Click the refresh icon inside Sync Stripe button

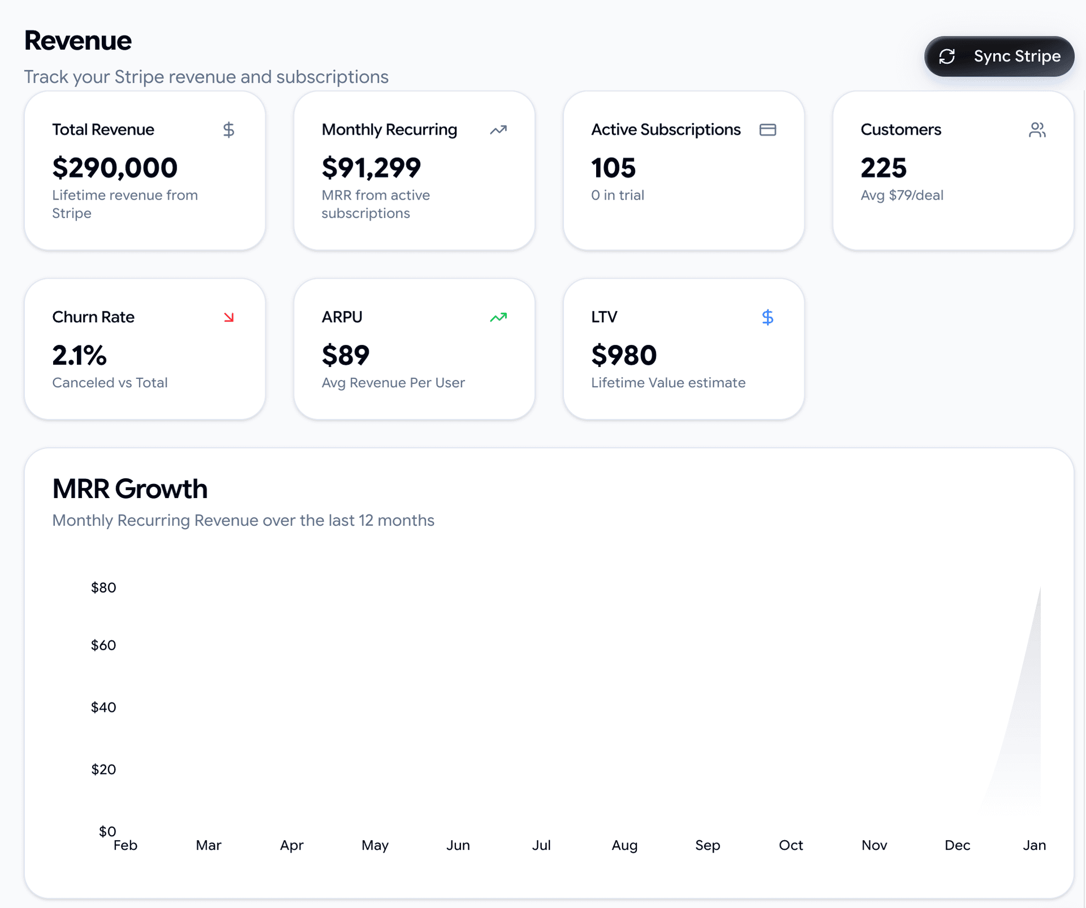point(947,57)
